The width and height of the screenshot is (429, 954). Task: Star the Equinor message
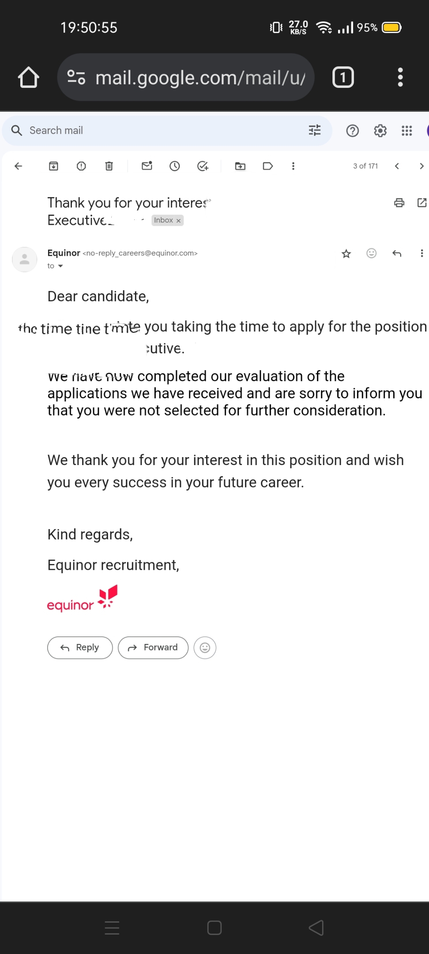pos(346,254)
